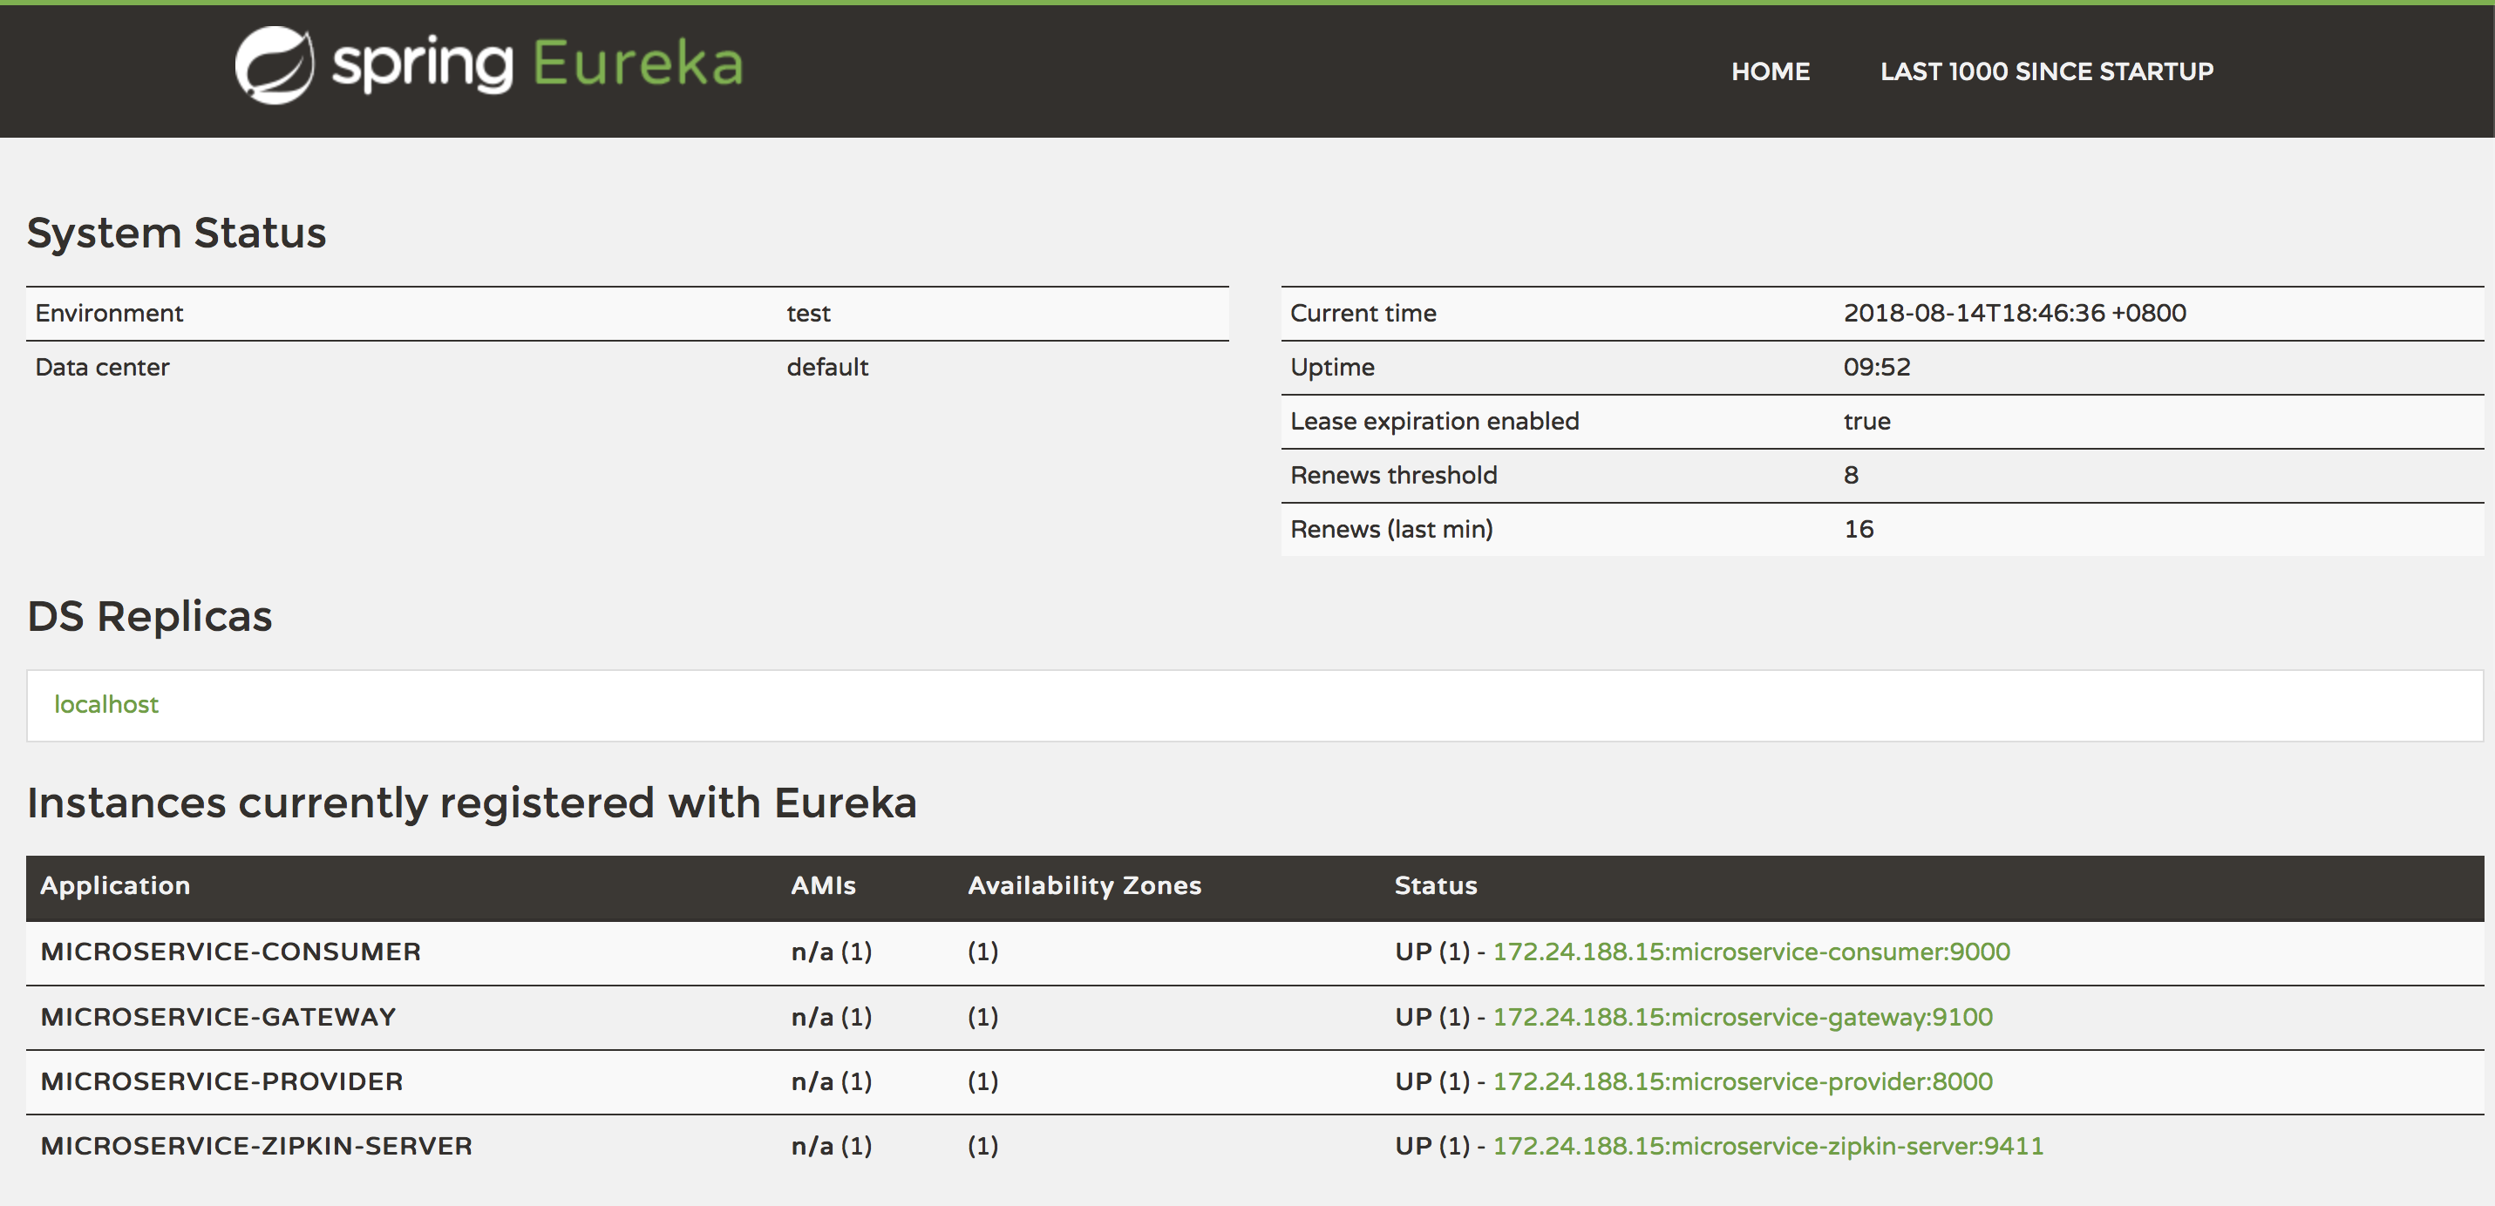Click the System Status heading
Image resolution: width=2495 pixels, height=1206 pixels.
pos(176,234)
